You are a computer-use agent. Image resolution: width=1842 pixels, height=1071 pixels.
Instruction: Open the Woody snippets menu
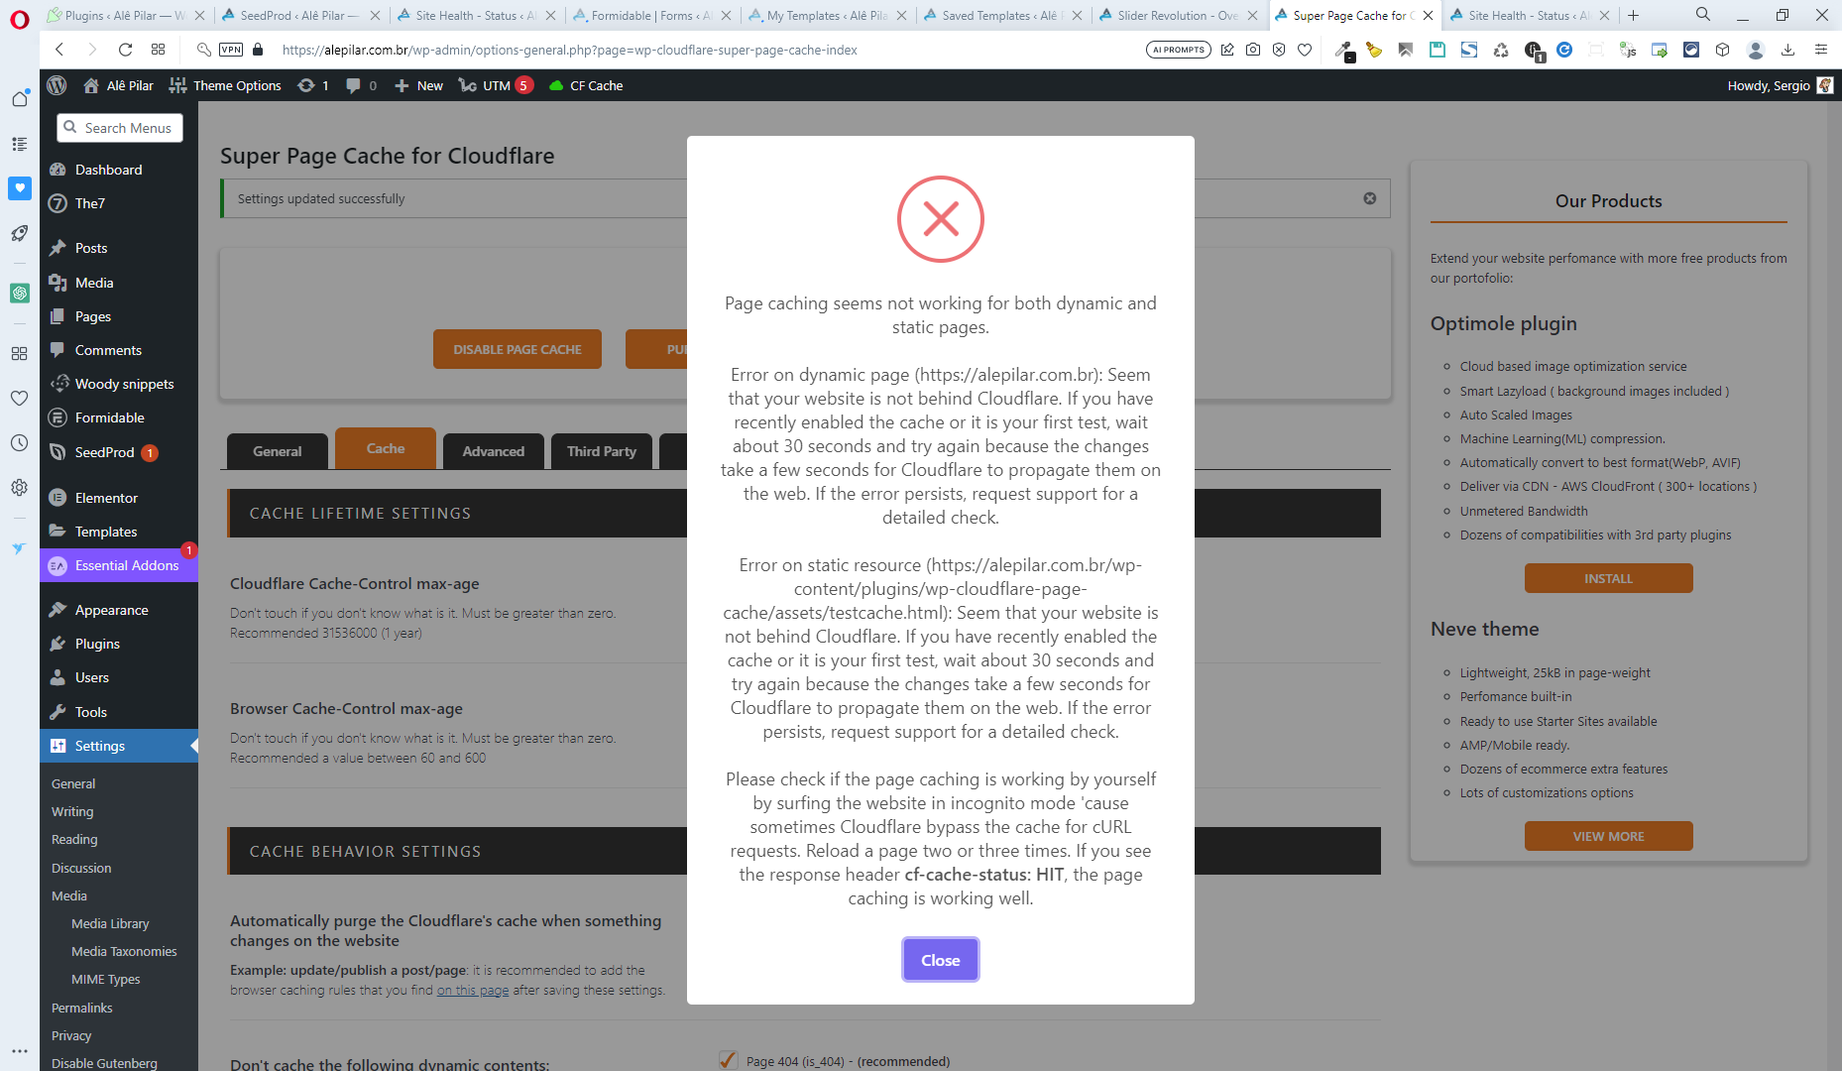(119, 384)
